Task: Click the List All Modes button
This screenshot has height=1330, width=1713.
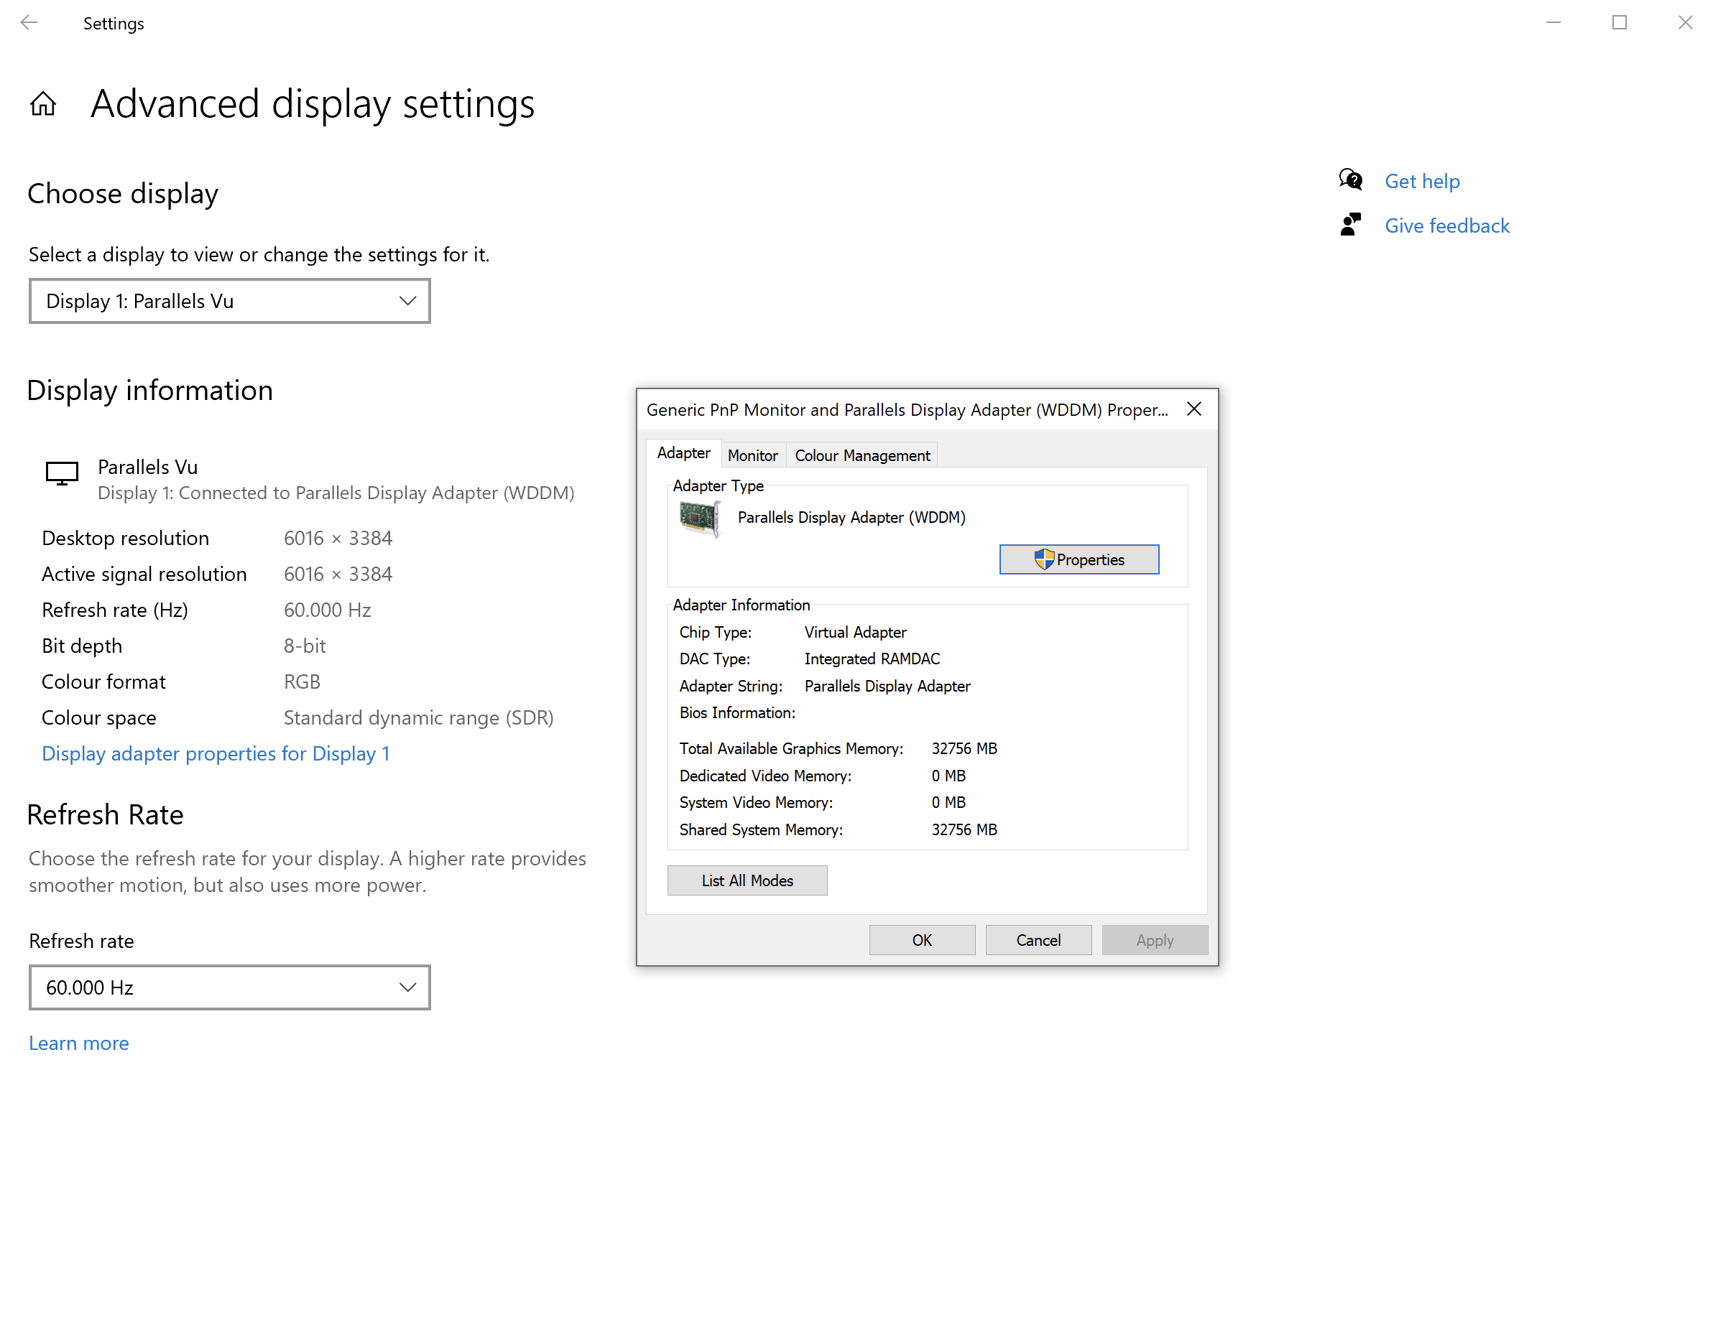Action: 747,880
